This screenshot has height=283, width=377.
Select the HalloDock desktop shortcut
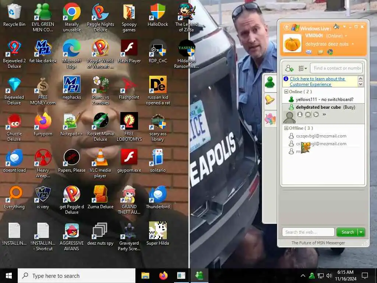coord(158,15)
